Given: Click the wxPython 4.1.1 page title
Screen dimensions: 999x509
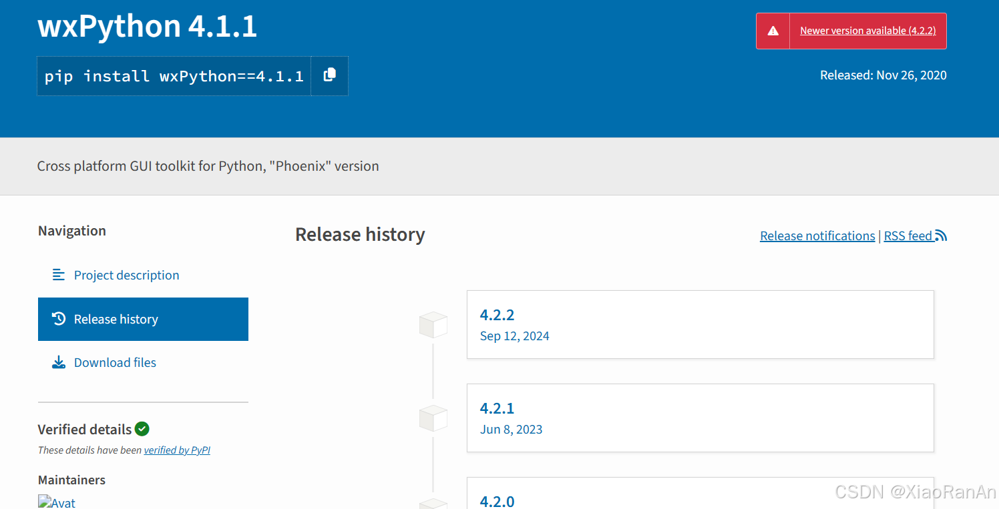Looking at the screenshot, I should [x=147, y=27].
